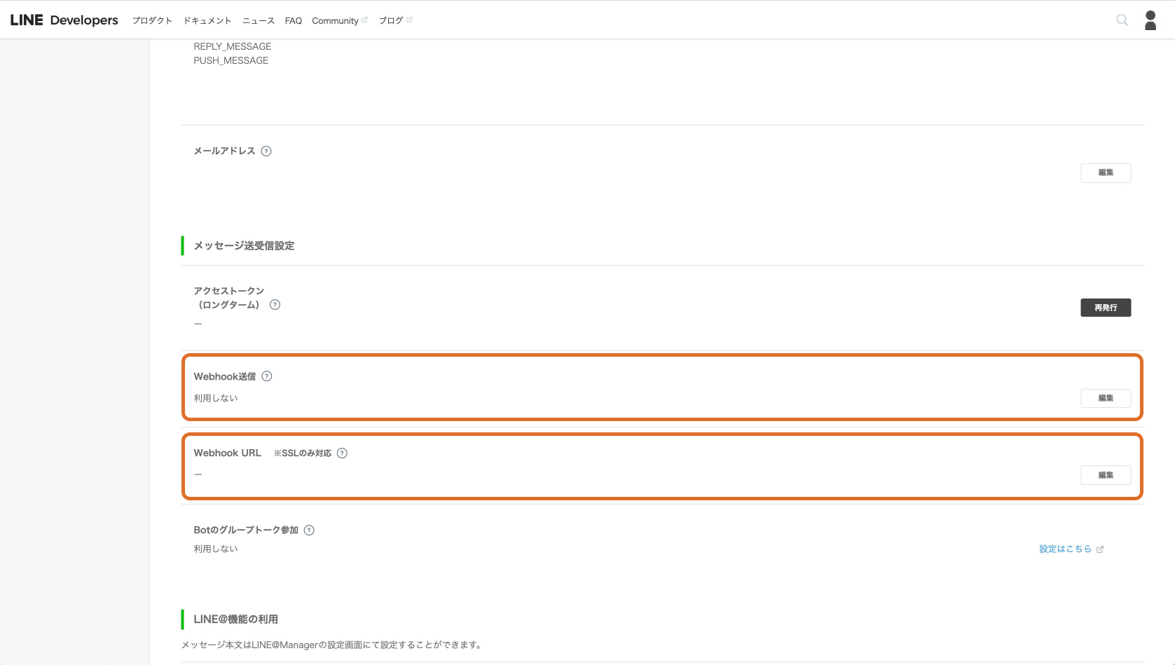Click the メッセージ送受信設定 section heading
The height and width of the screenshot is (665, 1175).
[244, 246]
